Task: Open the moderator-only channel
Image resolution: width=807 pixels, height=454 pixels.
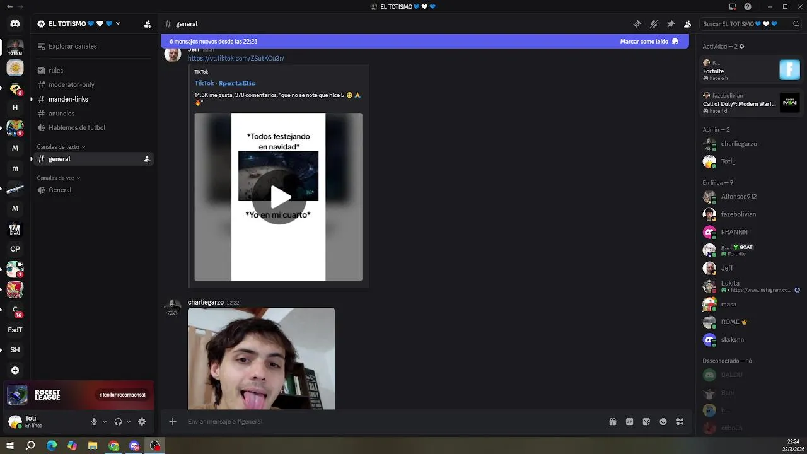Action: click(x=93, y=84)
